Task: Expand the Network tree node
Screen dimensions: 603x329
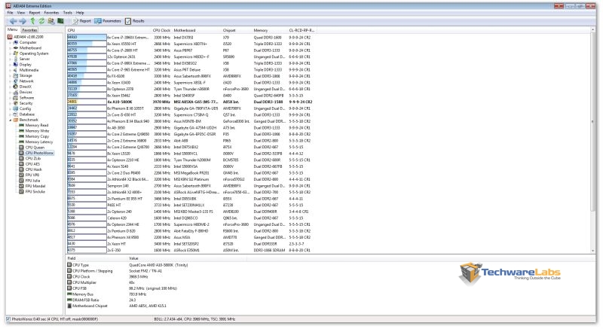Action: tap(11, 81)
